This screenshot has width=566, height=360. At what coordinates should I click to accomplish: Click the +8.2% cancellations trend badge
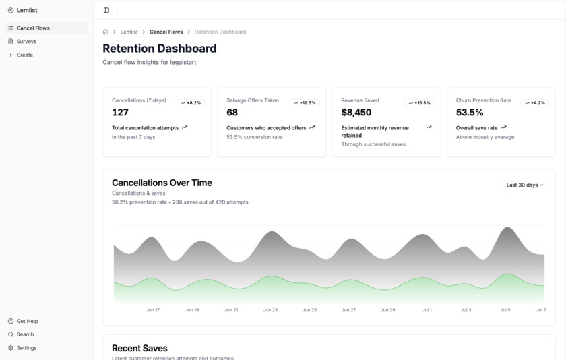[191, 103]
